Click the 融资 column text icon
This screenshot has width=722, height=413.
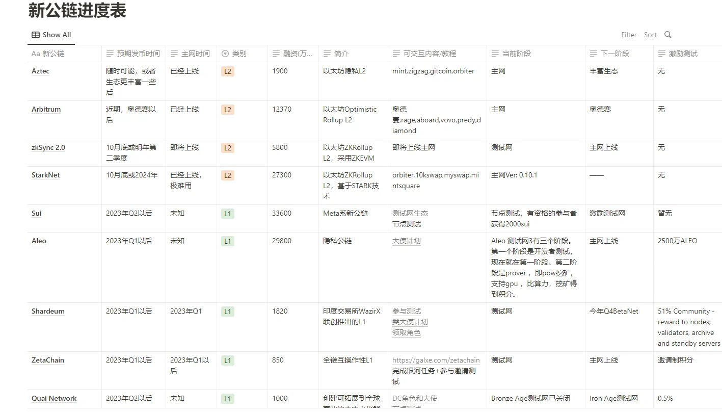276,54
